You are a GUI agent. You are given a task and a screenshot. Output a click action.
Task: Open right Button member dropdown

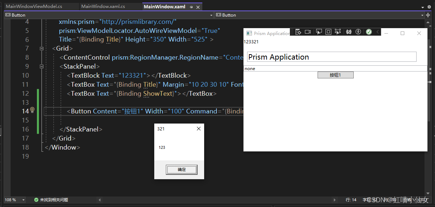(x=422, y=15)
